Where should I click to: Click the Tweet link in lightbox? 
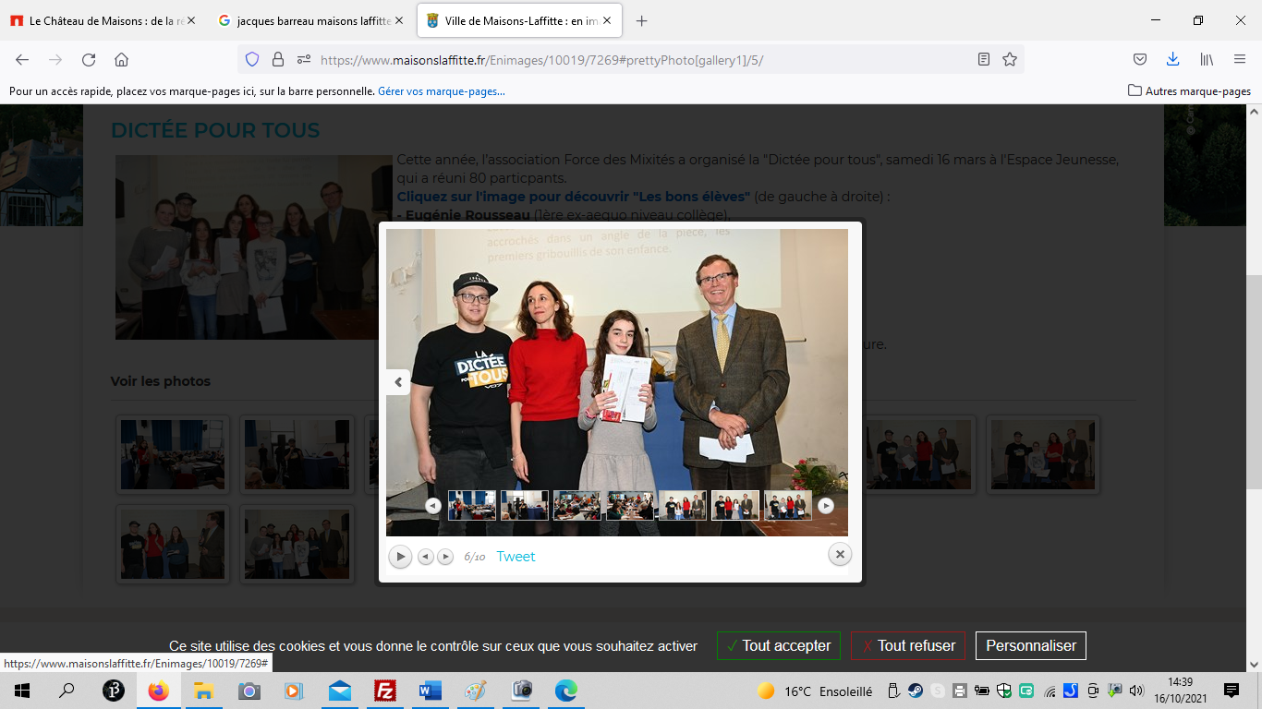(516, 557)
